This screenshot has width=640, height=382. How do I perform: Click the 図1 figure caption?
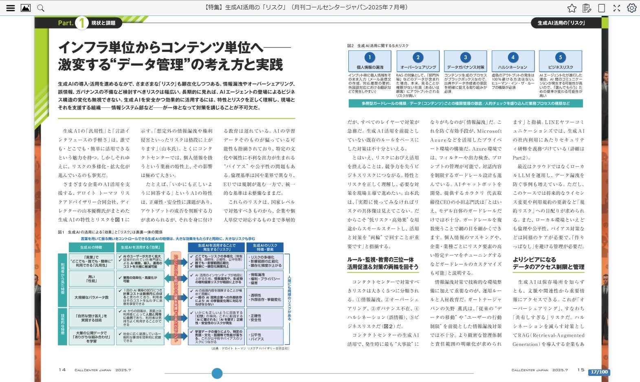[110, 232]
